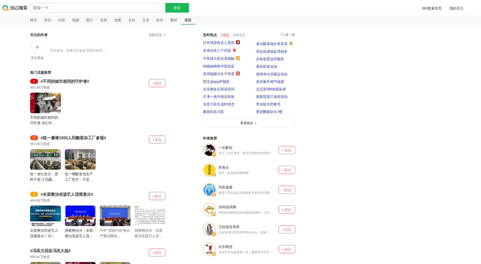Click the plus icon to follow more authors

coord(37,47)
